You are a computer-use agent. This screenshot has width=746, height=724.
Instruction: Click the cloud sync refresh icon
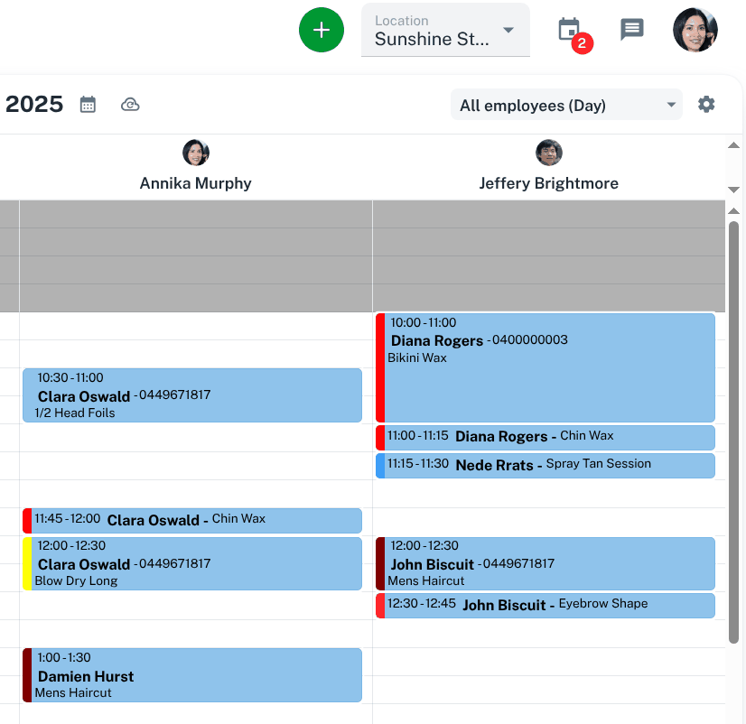130,105
